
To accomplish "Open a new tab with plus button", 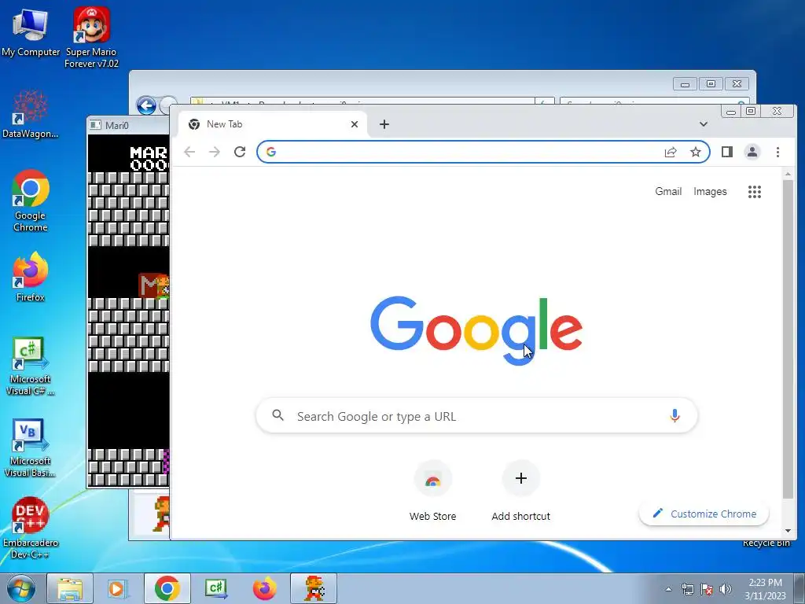I will click(384, 124).
